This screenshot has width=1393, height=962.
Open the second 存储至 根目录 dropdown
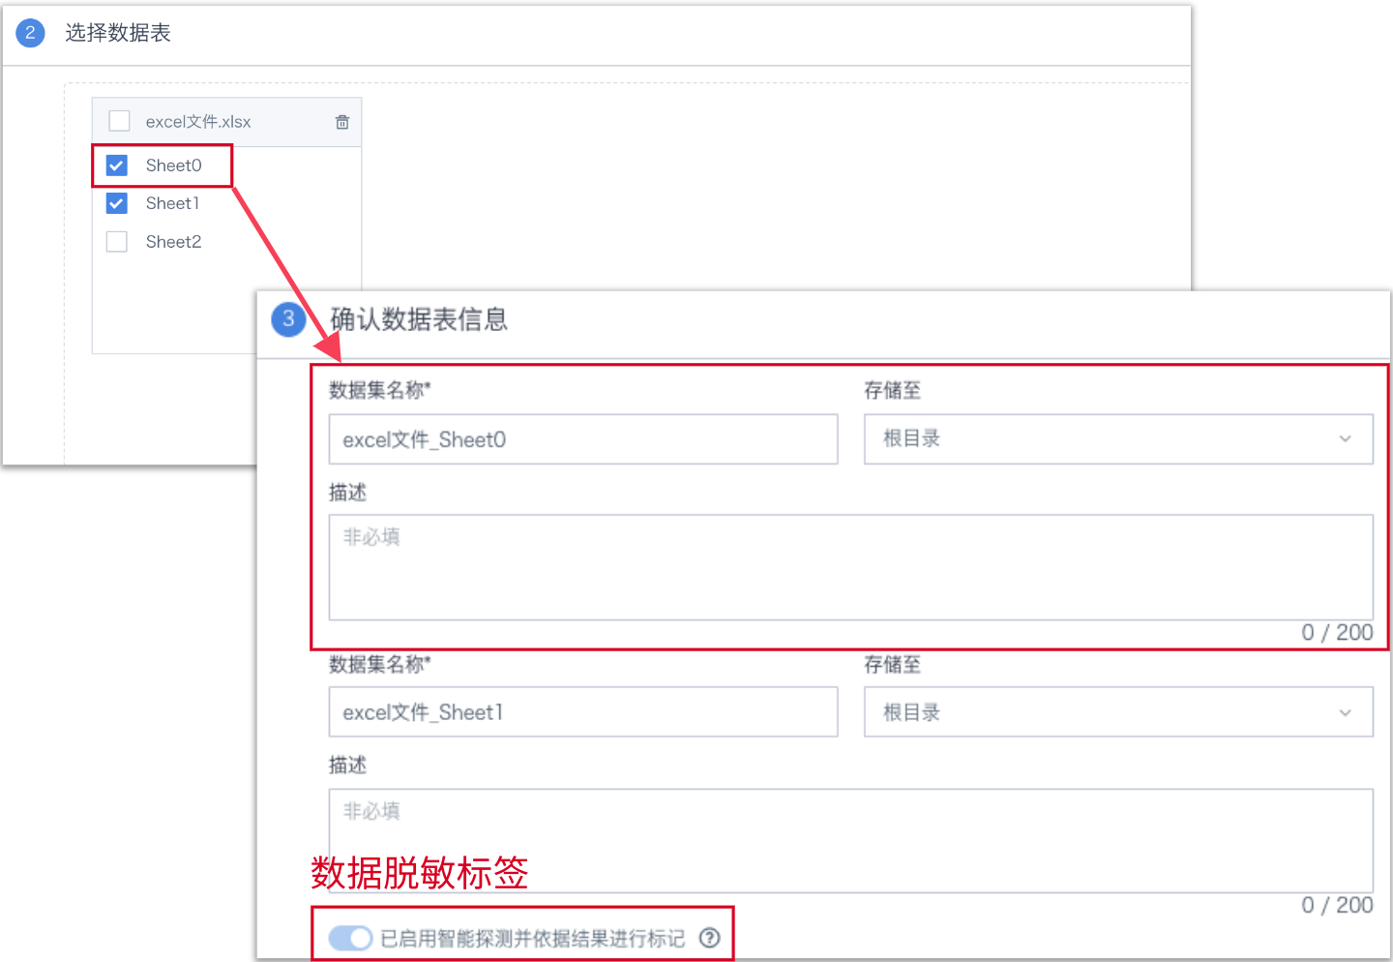point(1117,712)
